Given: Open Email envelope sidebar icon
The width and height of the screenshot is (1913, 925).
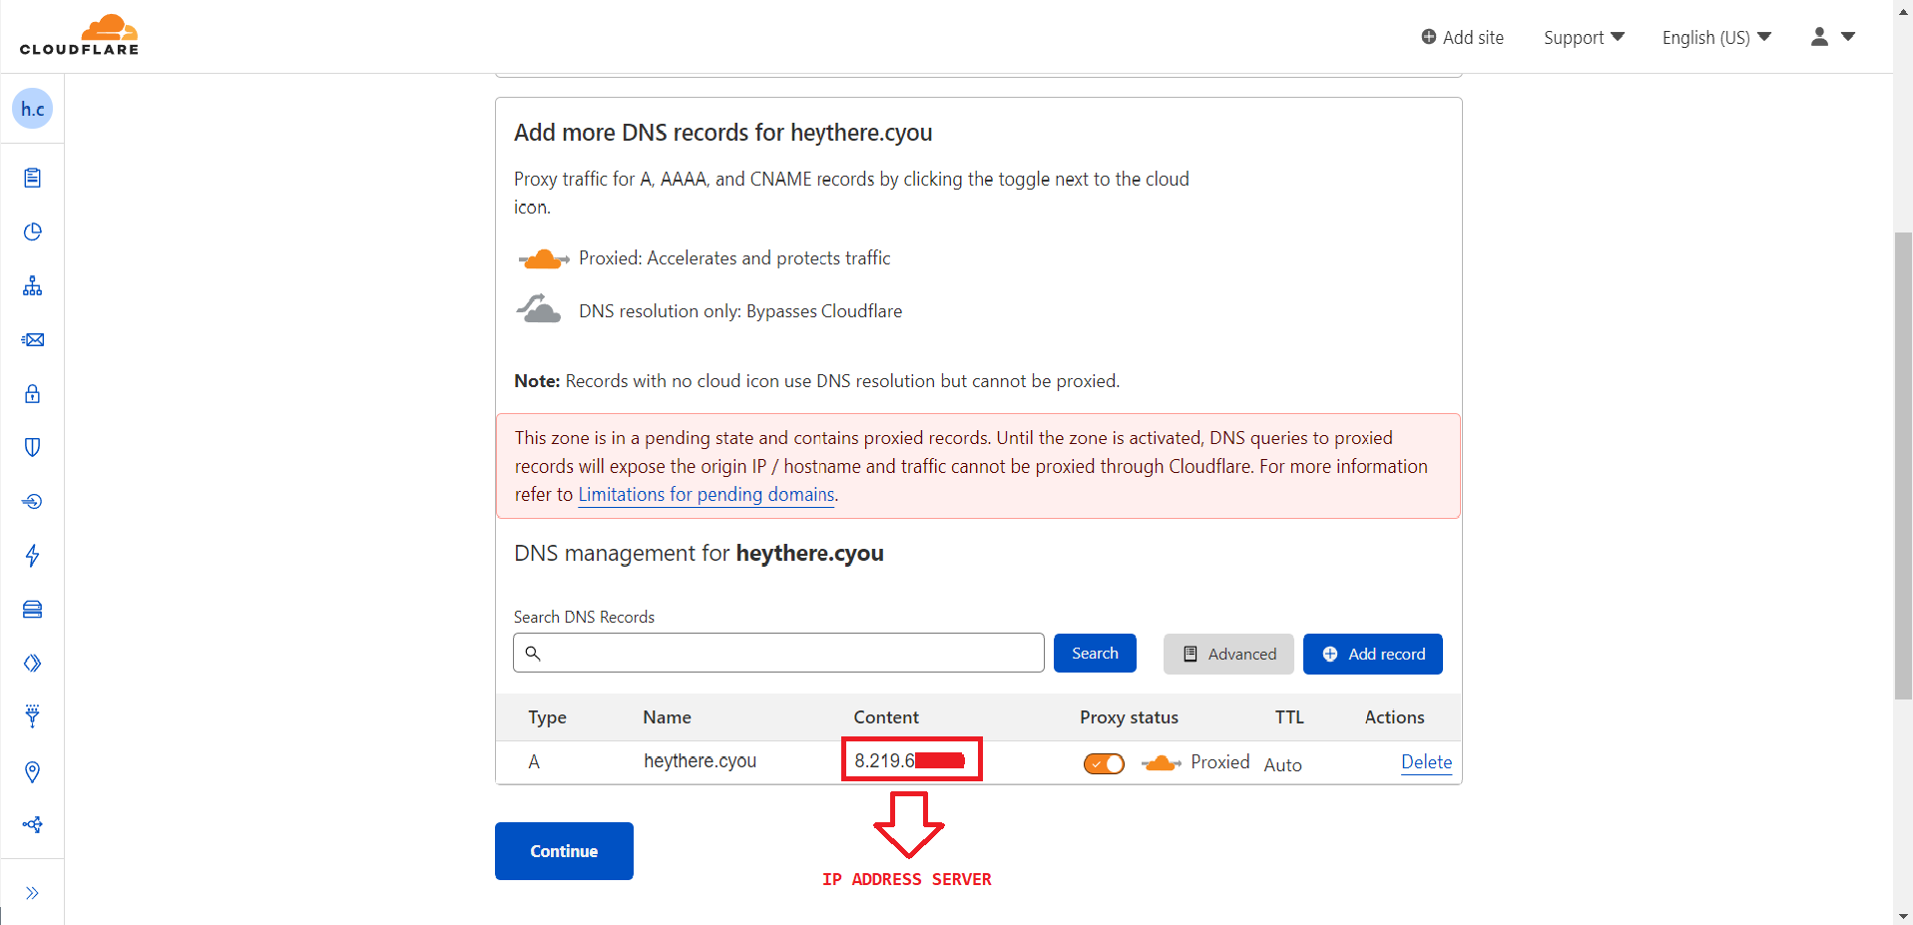Looking at the screenshot, I should [x=32, y=339].
